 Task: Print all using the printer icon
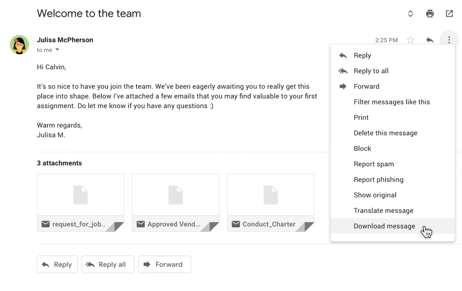430,14
